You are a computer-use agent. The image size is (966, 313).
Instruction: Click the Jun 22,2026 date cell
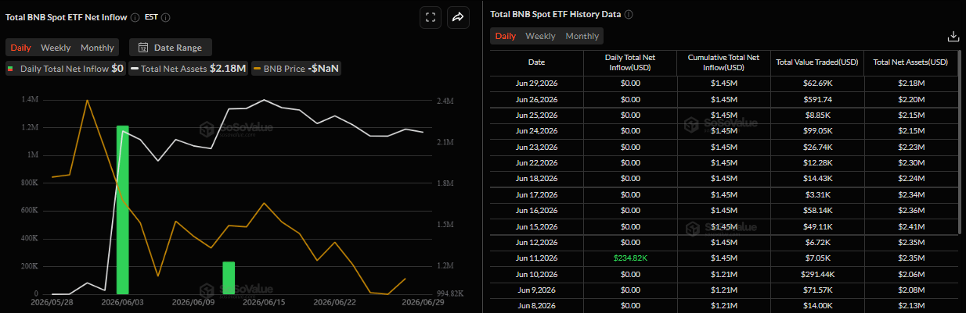click(536, 162)
